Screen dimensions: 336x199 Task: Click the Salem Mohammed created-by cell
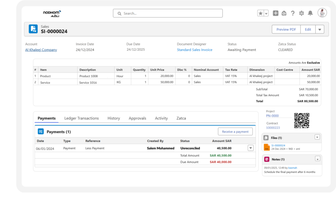(161, 148)
